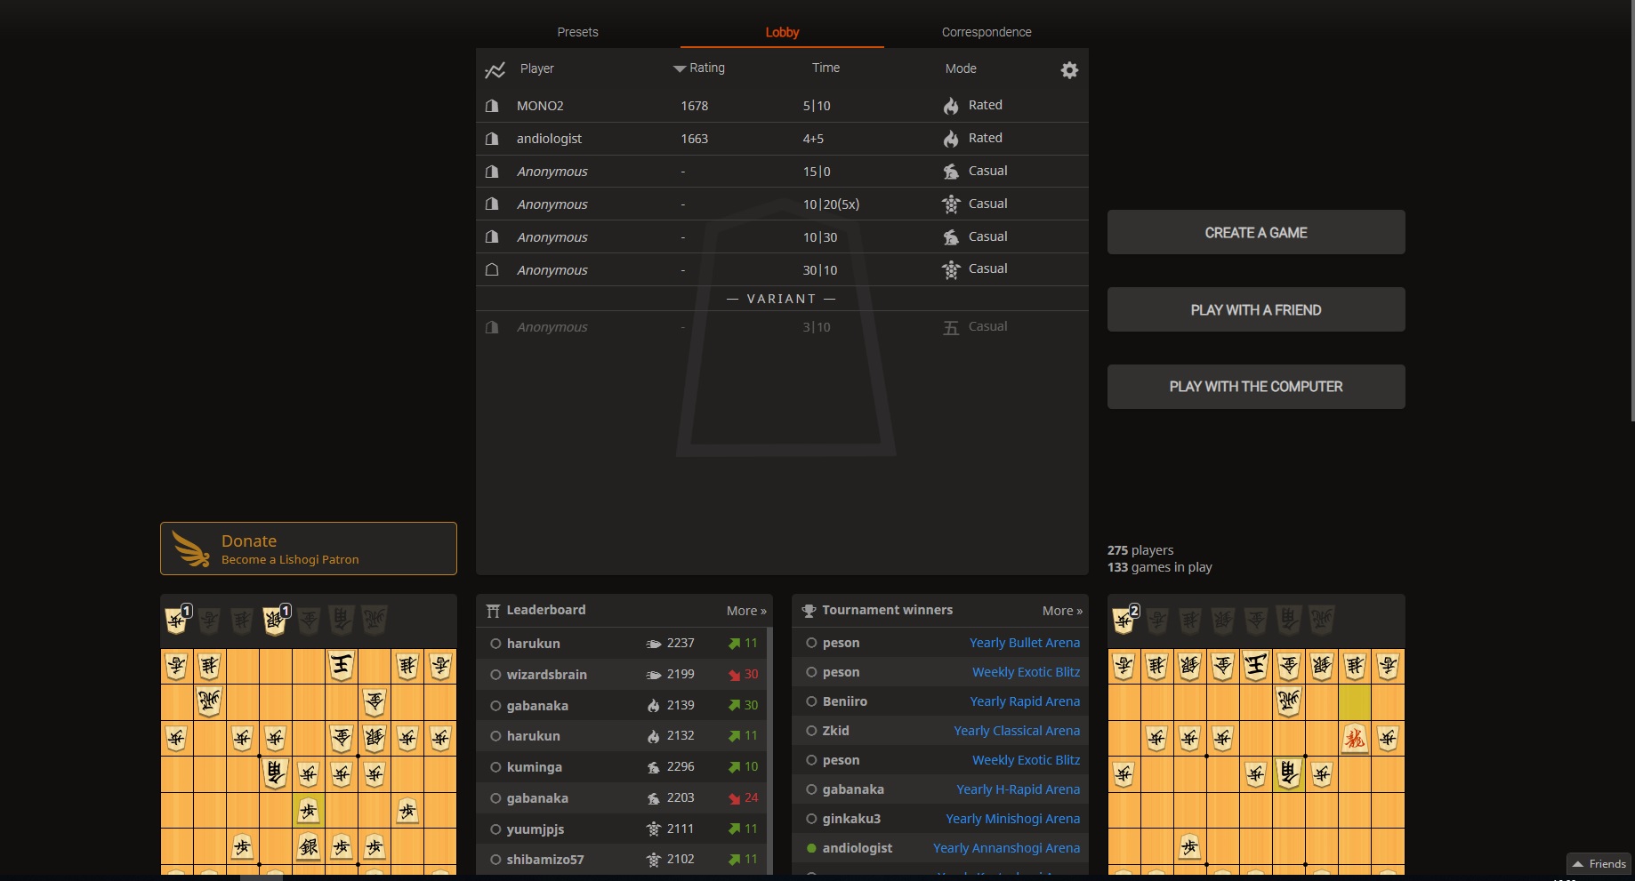
Task: Open the left featured shogi game board
Action: pos(309,734)
